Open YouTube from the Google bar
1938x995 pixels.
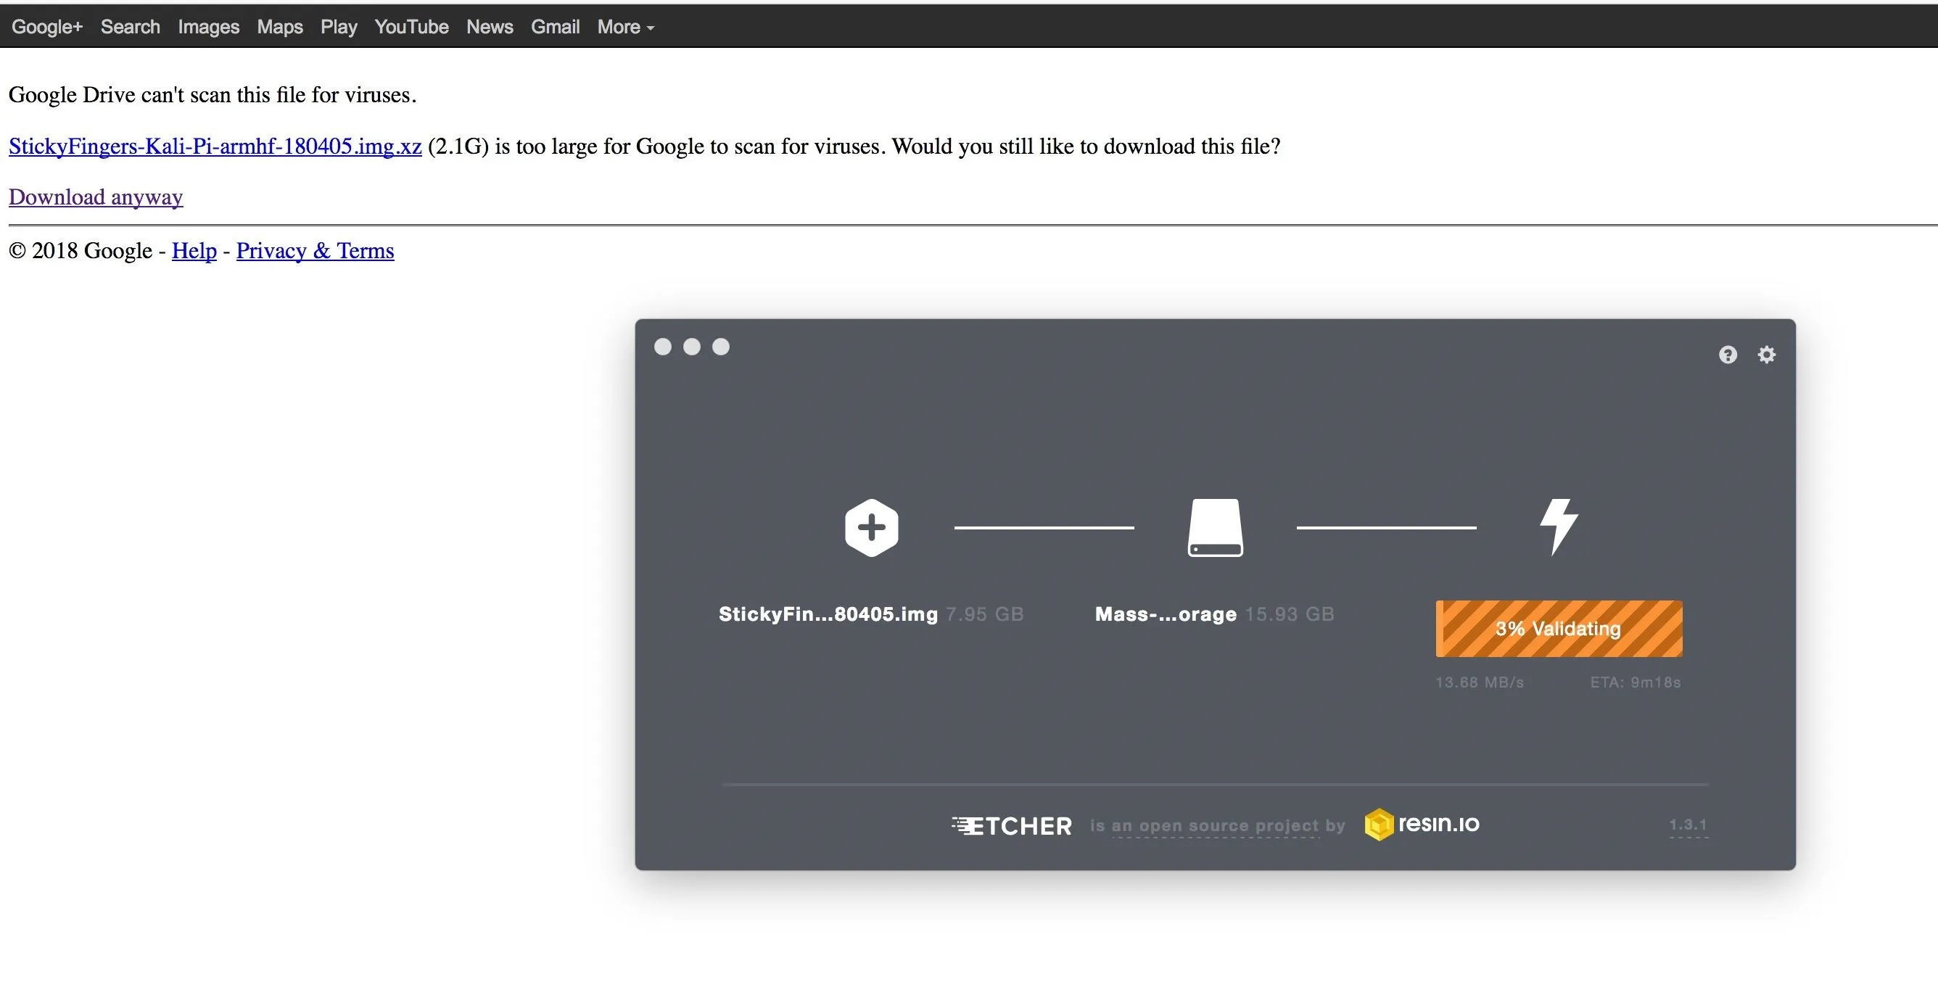[x=411, y=26]
